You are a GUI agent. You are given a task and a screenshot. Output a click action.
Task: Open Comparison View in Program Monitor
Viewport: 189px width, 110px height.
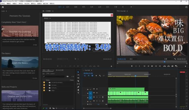(x=176, y=66)
